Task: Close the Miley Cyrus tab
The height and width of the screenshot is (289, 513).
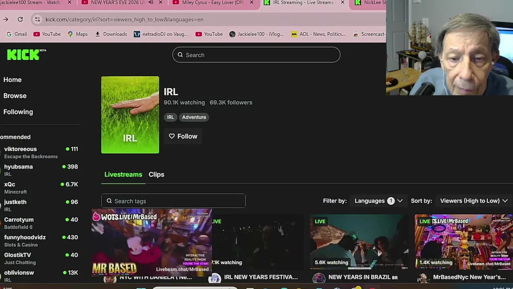Action: (252, 2)
